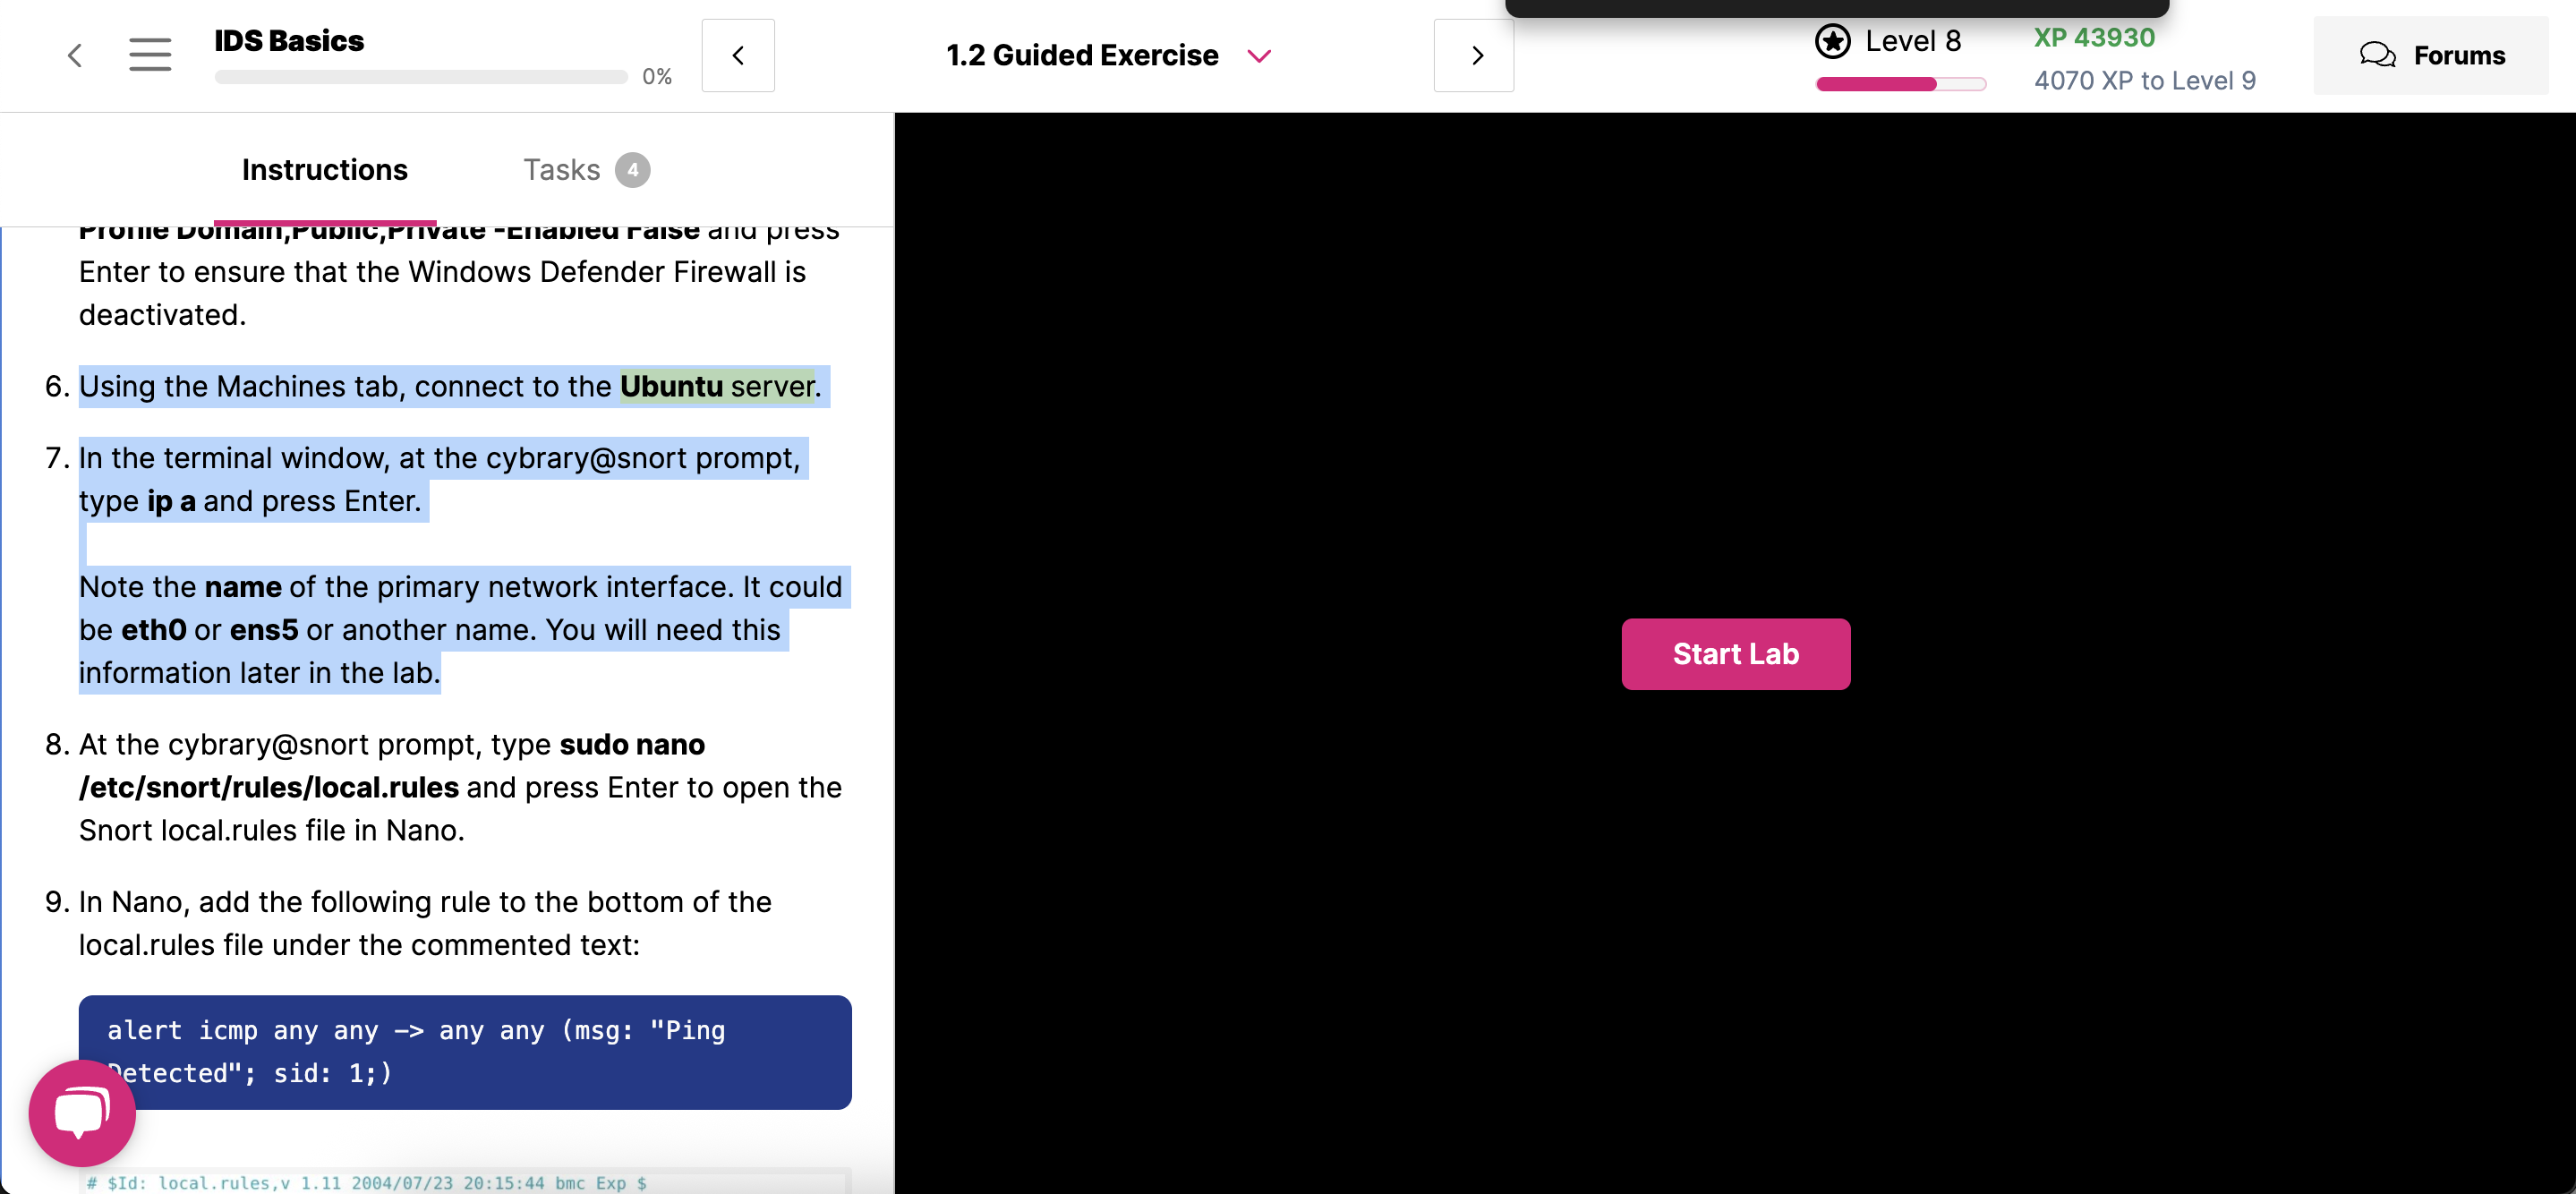Click the back arrow beside the hamburger menu
Image resolution: width=2576 pixels, height=1194 pixels.
point(75,55)
